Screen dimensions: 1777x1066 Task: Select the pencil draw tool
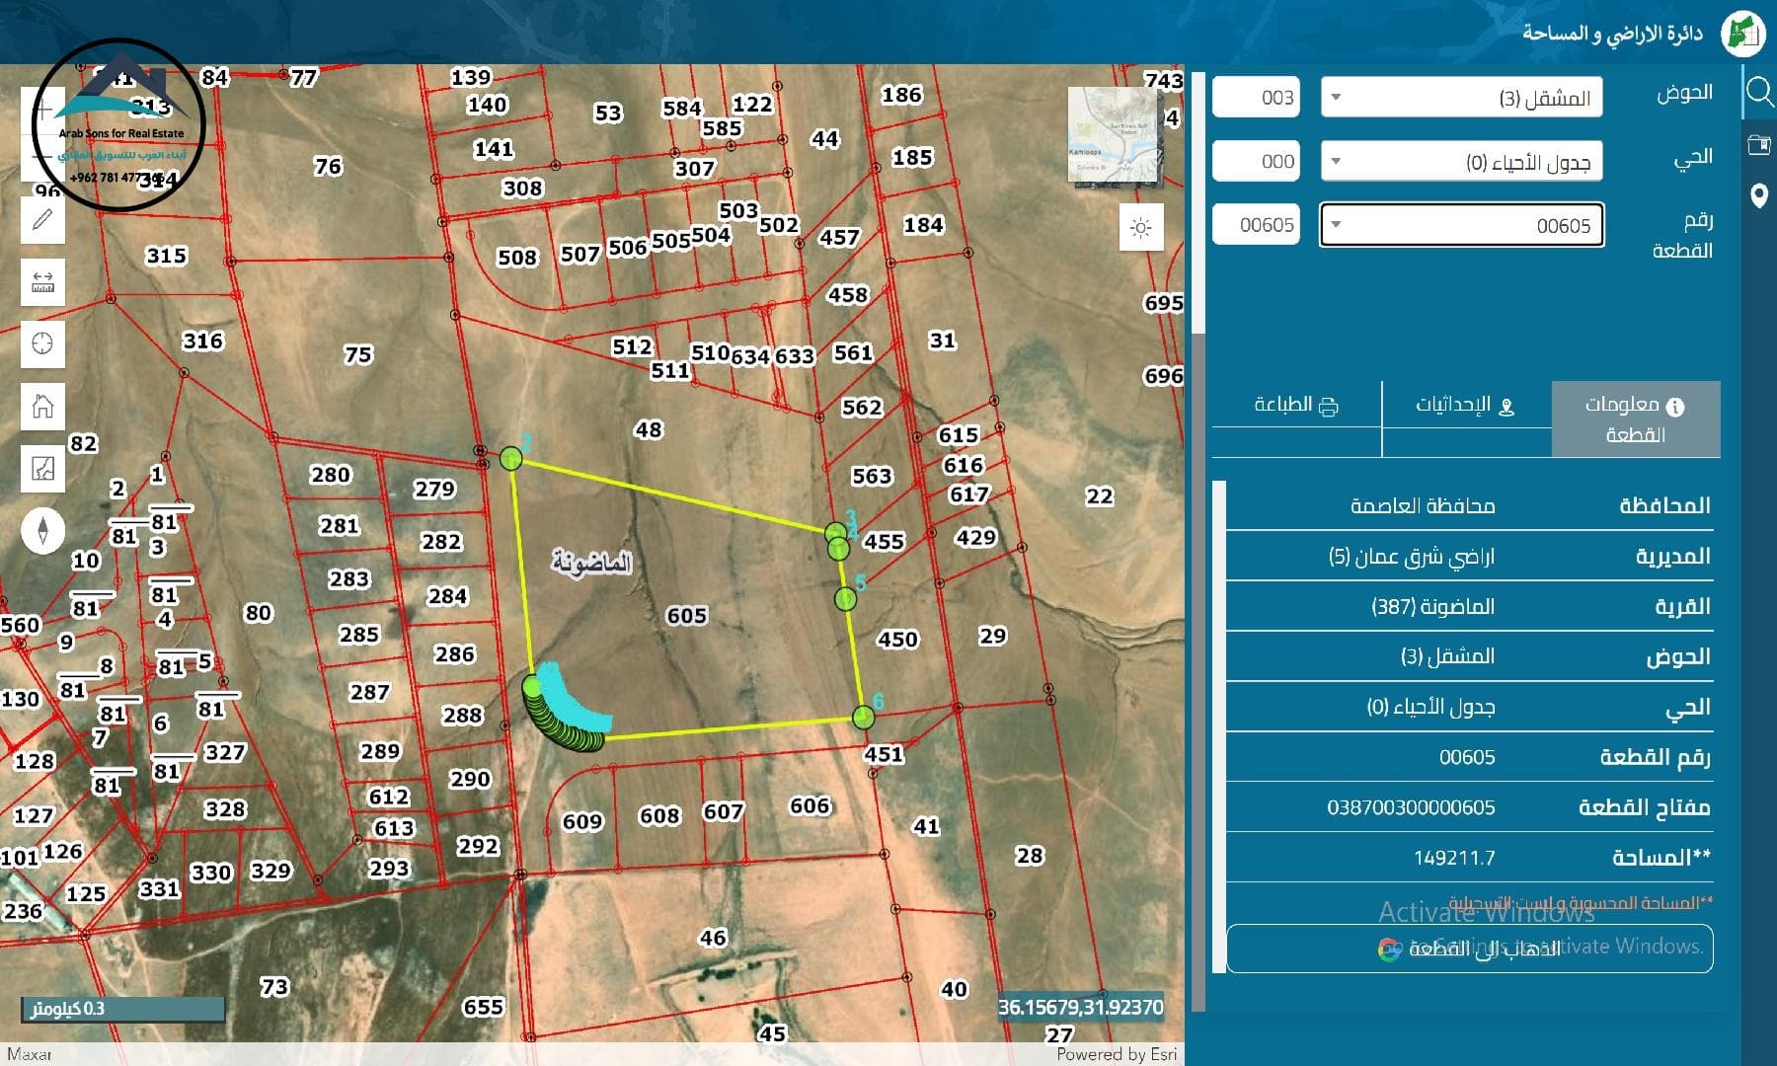click(x=42, y=219)
